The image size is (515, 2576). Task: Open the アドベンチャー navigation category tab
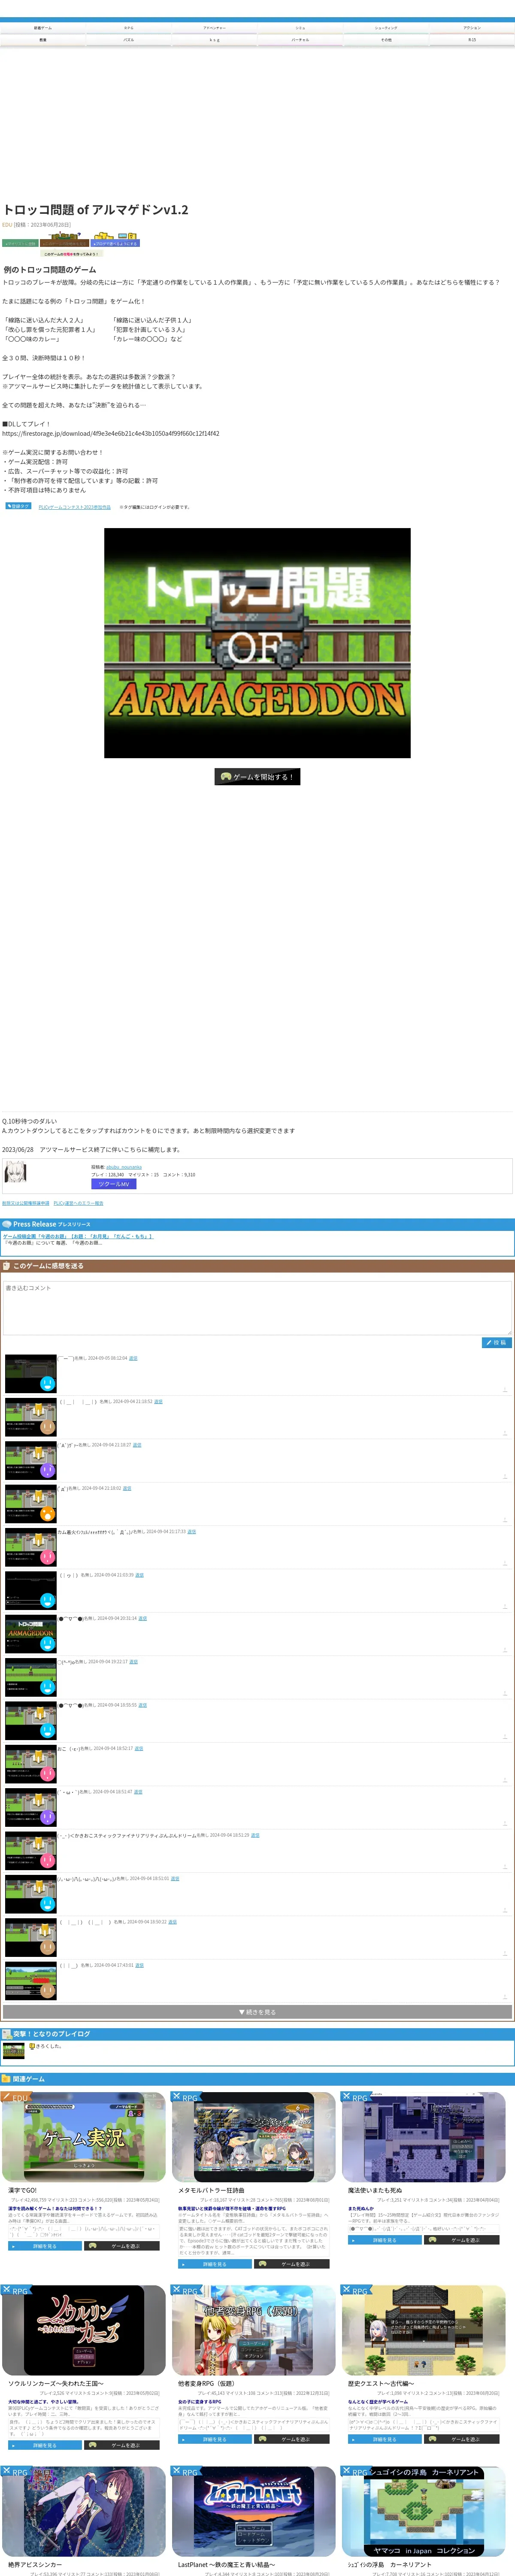point(214,28)
